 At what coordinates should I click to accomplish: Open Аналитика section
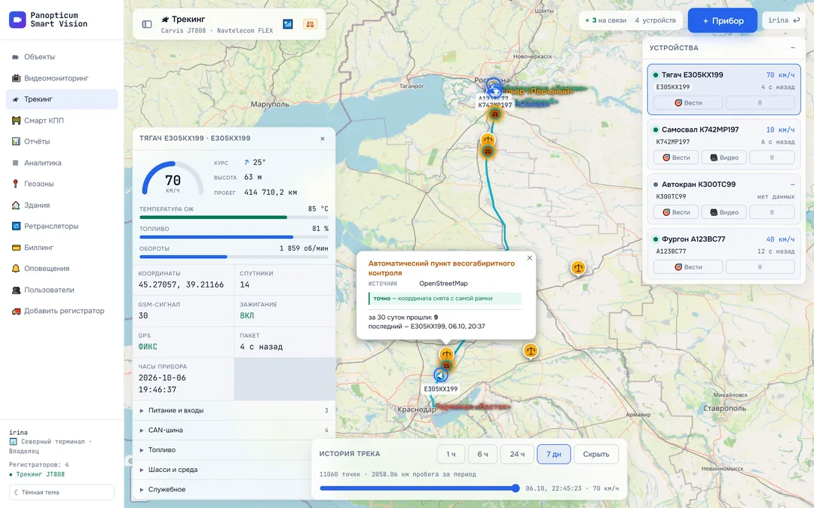[x=62, y=163]
